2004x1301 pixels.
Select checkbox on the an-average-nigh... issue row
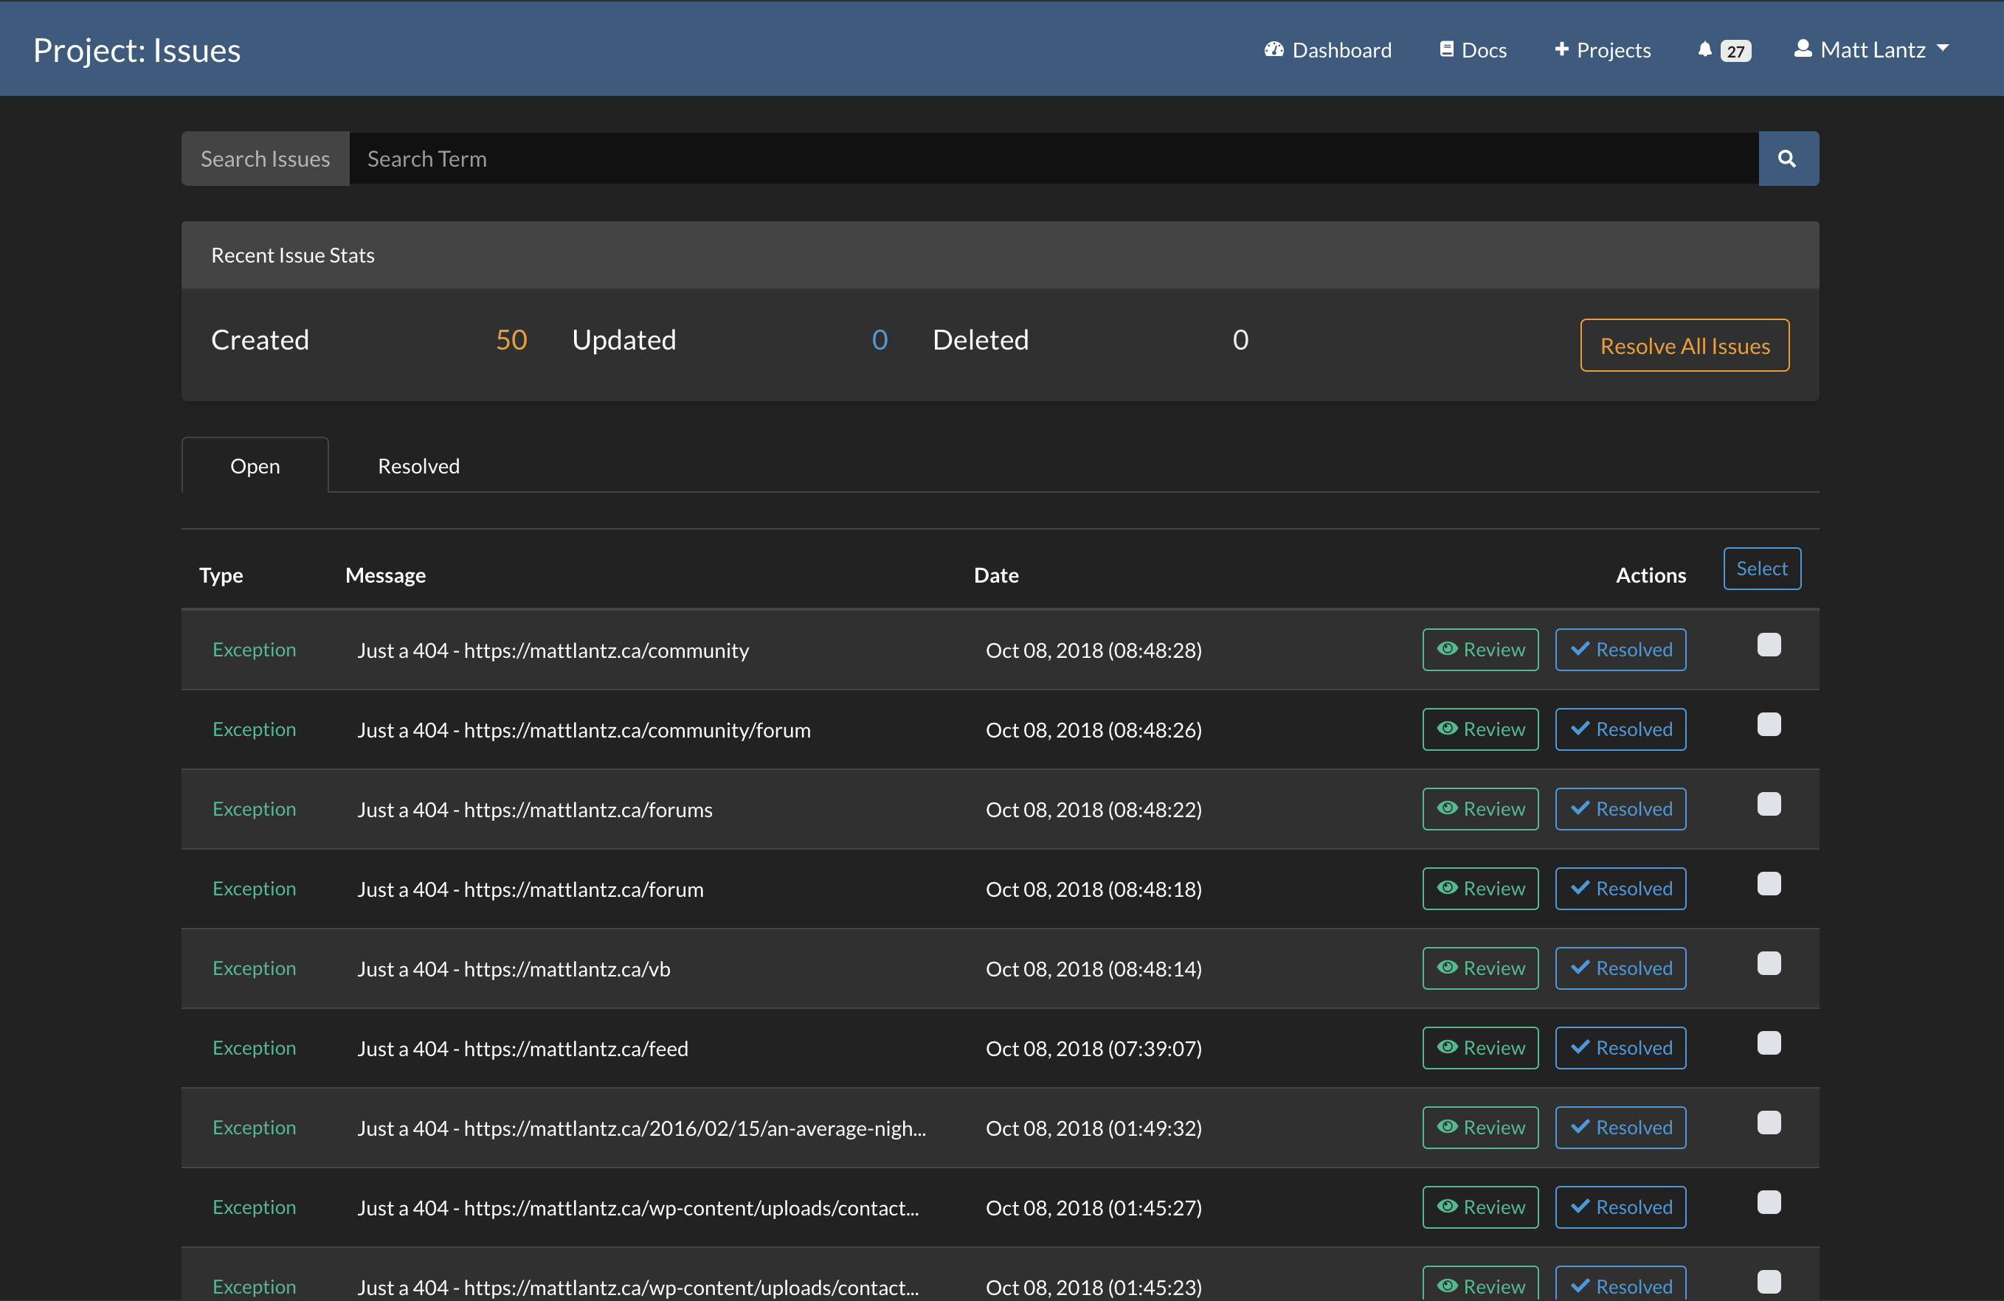pos(1769,1123)
